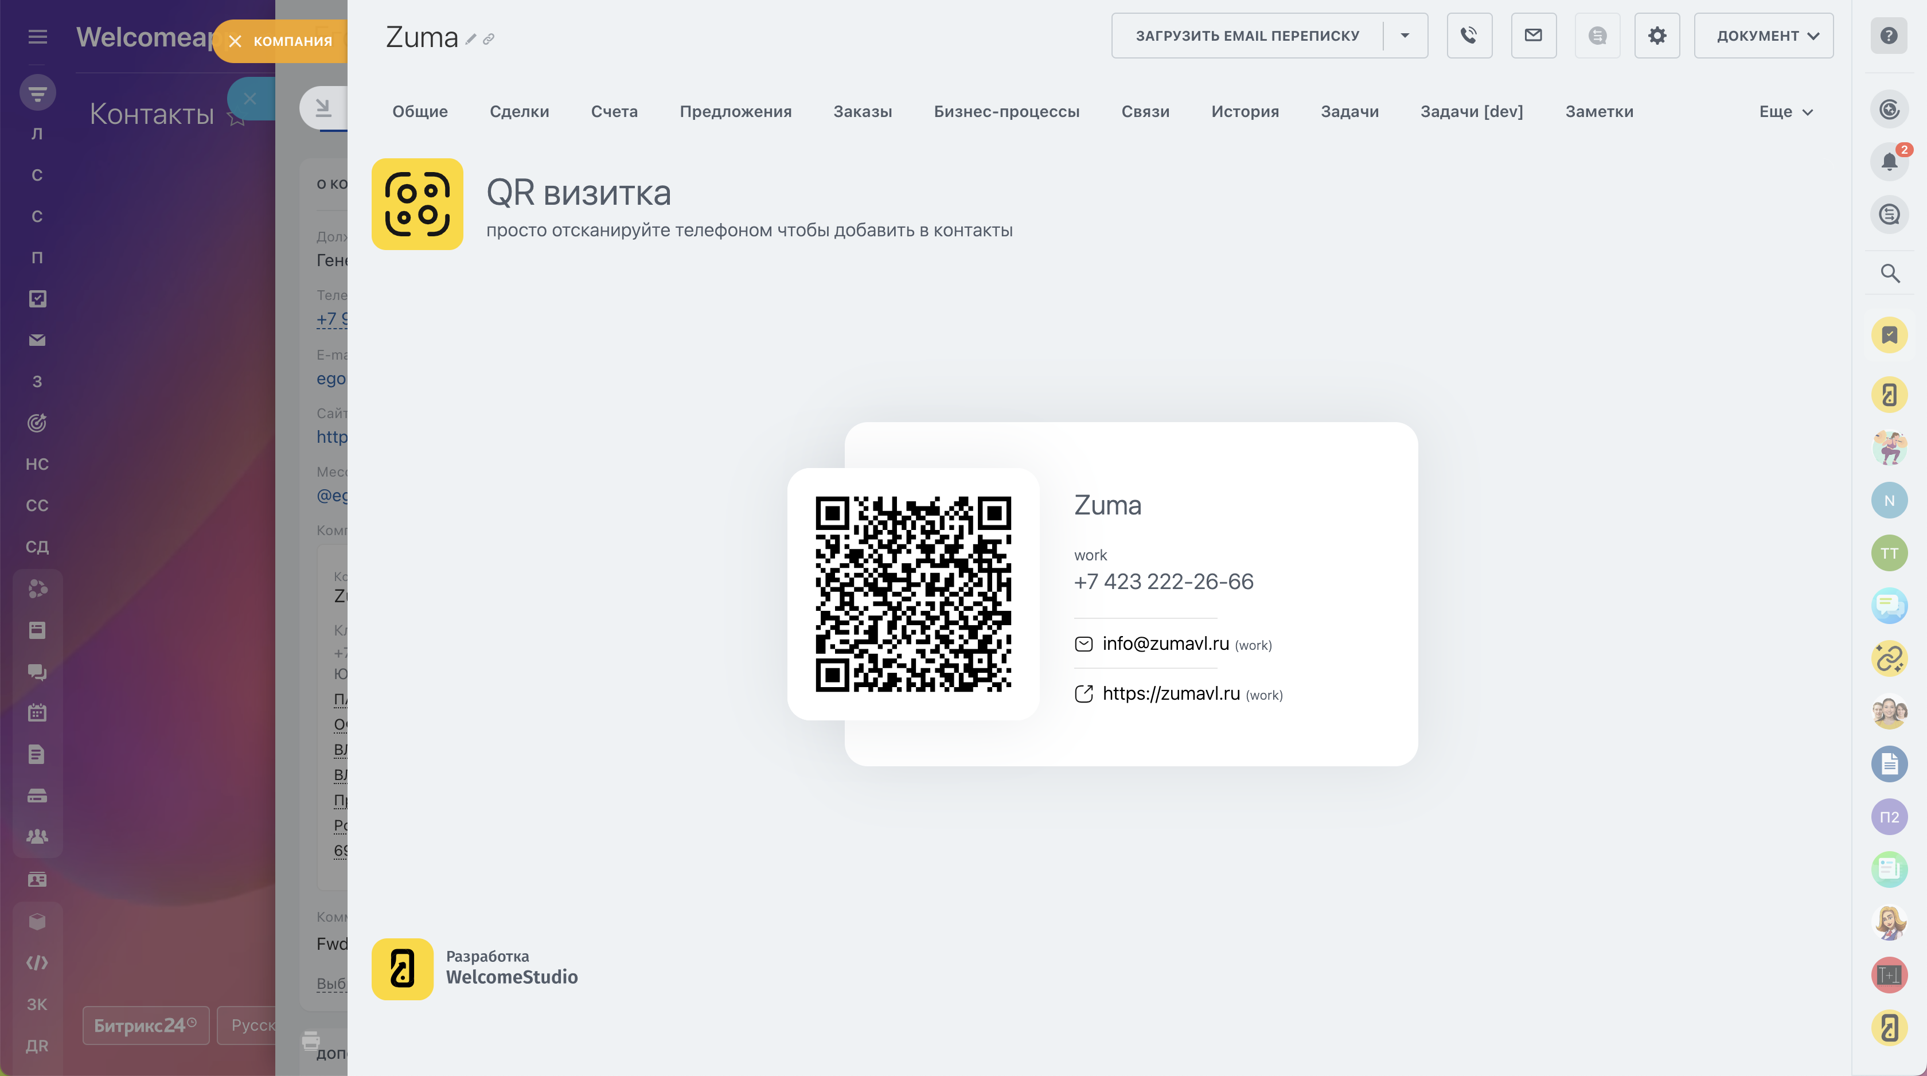This screenshot has height=1076, width=1927.
Task: Click the QR code image
Action: [x=912, y=594]
